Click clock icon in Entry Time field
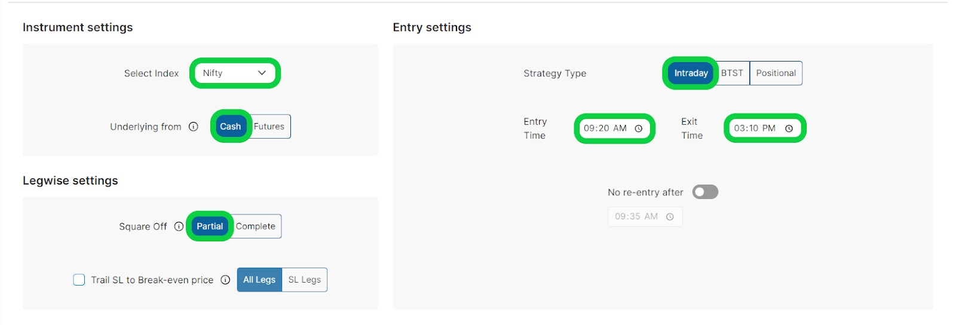The height and width of the screenshot is (325, 956). [639, 128]
